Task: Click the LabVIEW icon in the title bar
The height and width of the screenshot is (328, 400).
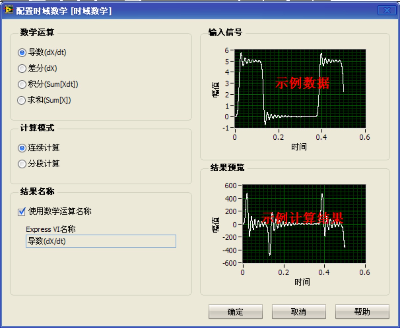Action: pyautogui.click(x=8, y=10)
